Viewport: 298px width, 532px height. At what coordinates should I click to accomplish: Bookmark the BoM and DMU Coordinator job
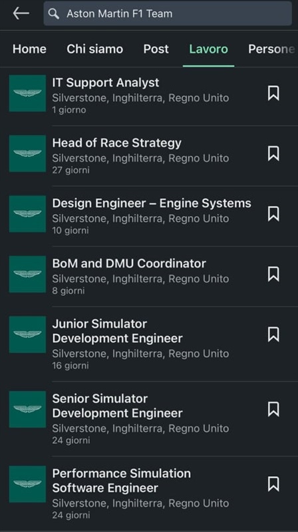pyautogui.click(x=273, y=274)
